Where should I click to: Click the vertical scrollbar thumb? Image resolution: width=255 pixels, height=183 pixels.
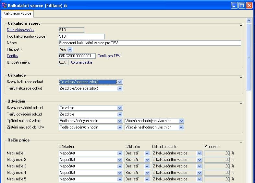tap(249, 57)
